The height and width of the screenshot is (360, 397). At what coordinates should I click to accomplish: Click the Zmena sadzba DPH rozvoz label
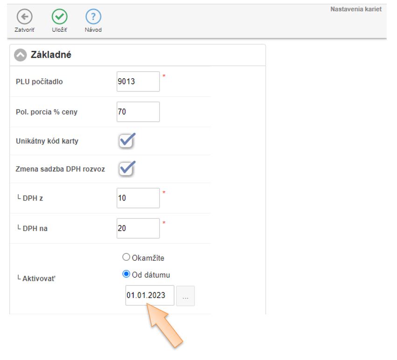60,169
